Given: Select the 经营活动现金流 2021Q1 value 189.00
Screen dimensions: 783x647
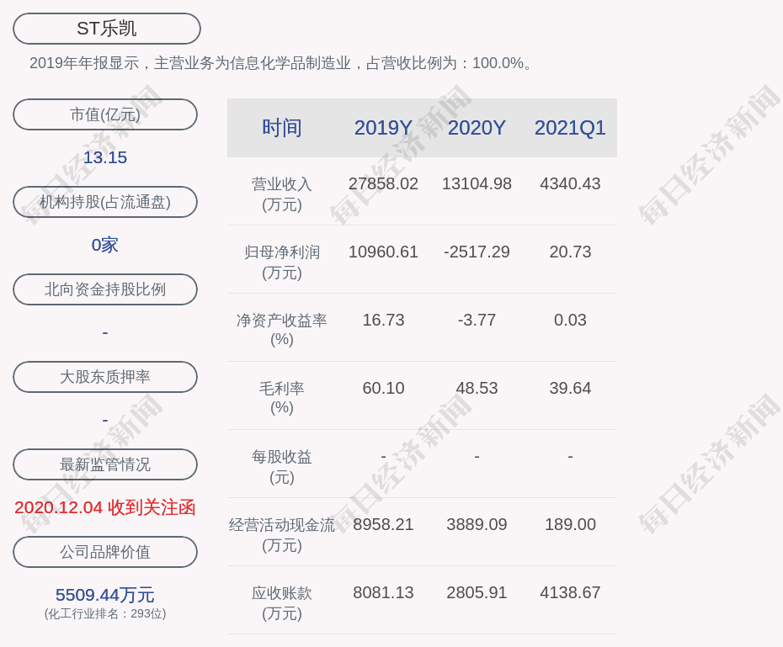Looking at the screenshot, I should pos(570,524).
